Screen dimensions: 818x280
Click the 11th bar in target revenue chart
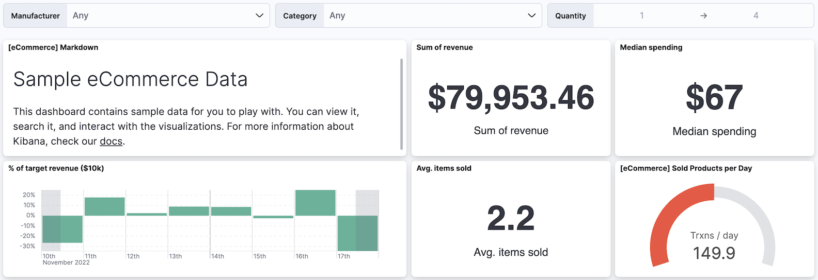(x=105, y=206)
